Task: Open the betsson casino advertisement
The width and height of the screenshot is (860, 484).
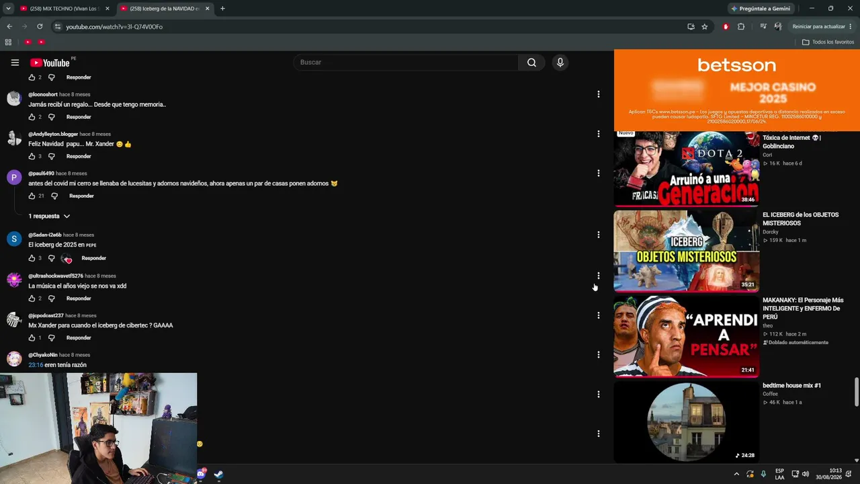Action: [736, 91]
